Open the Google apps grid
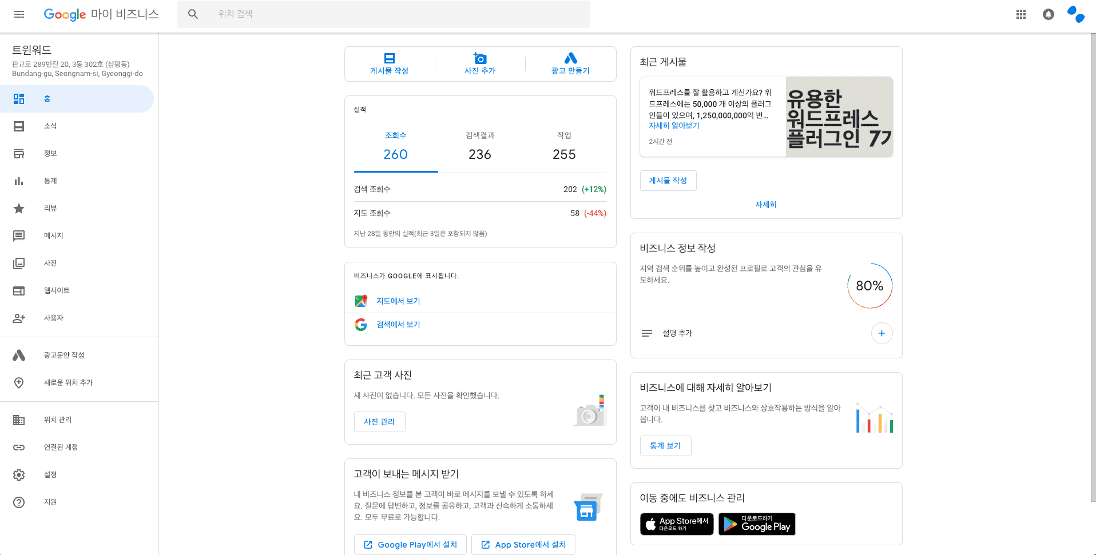The image size is (1096, 555). (x=1020, y=14)
